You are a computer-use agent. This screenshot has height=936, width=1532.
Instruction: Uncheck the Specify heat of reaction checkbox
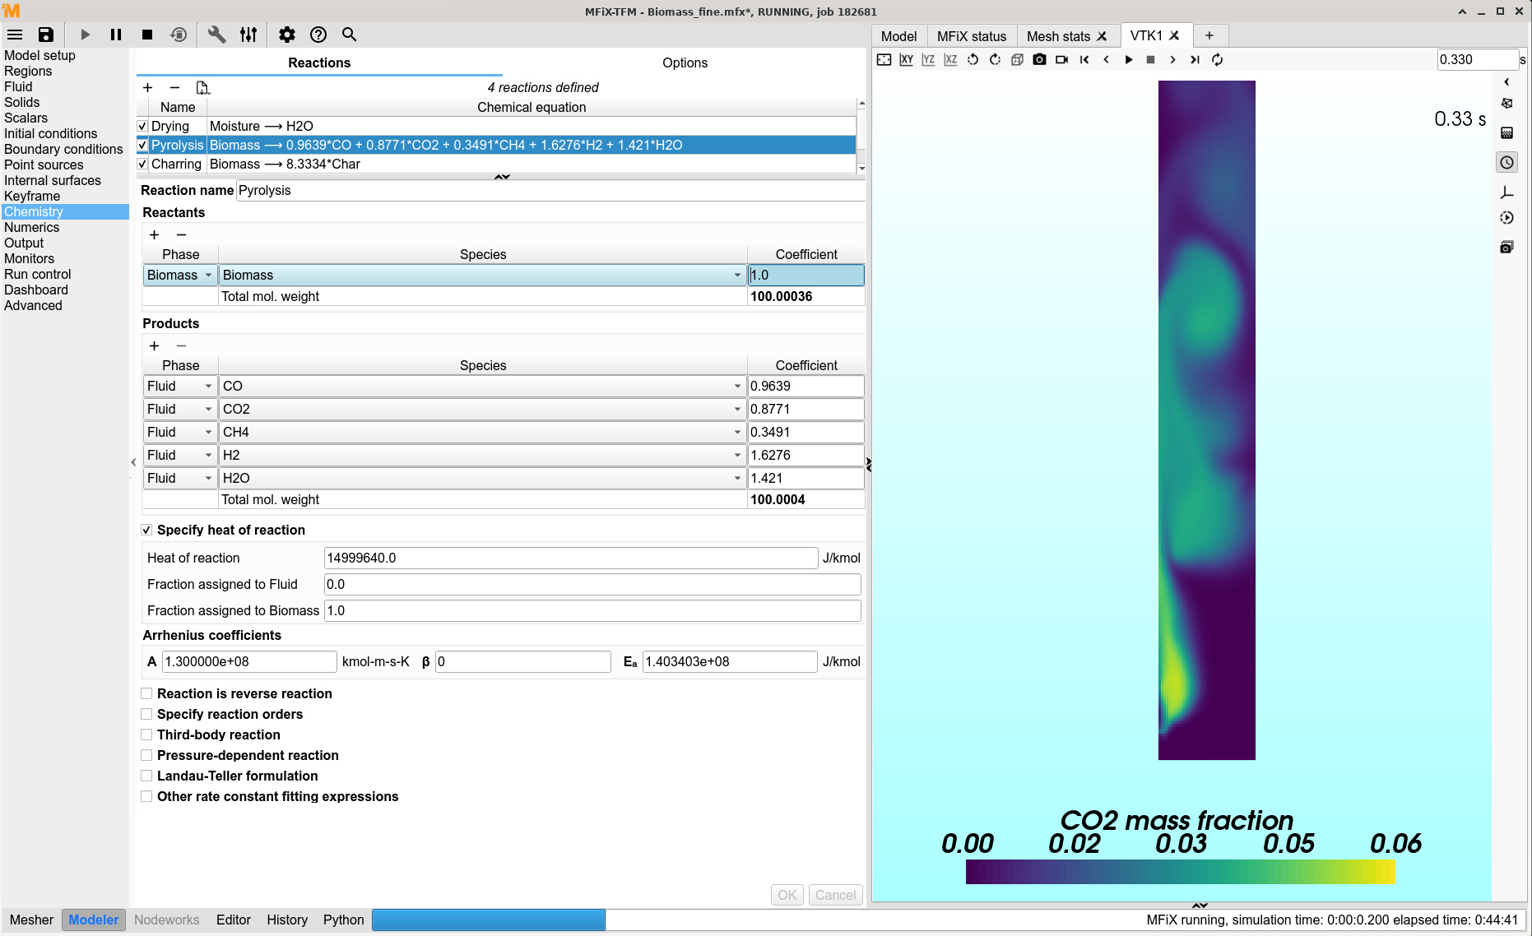pos(146,531)
